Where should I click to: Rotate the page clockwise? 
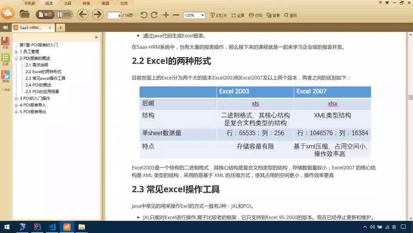154,15
